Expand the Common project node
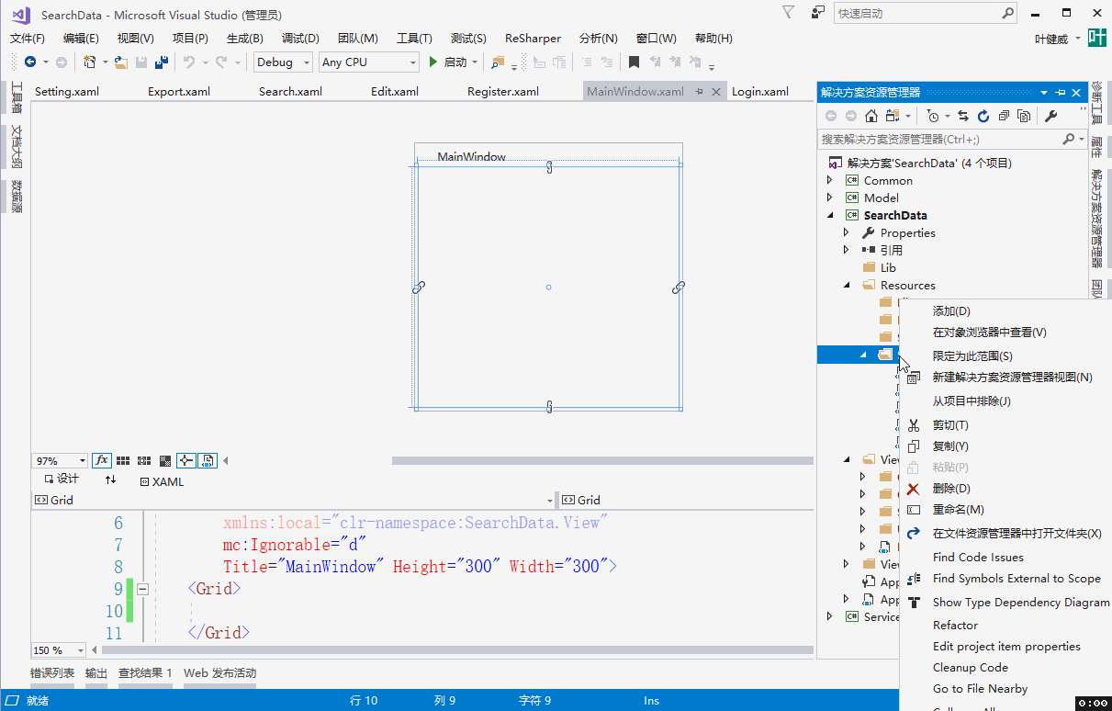1112x711 pixels. (830, 181)
